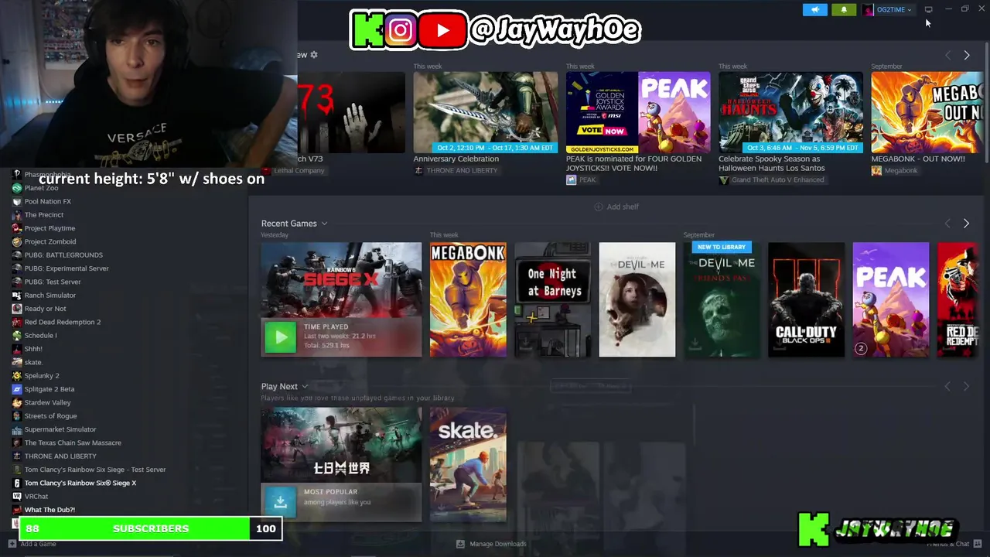Select What The Dub?! in library list
990x557 pixels.
tap(49, 510)
